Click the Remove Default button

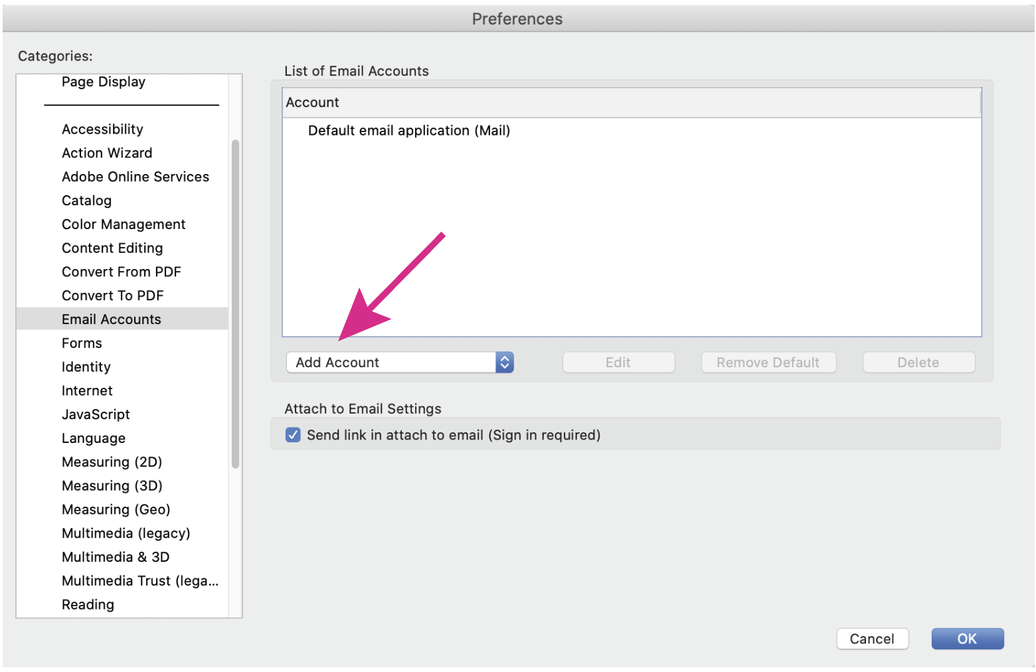pos(768,362)
